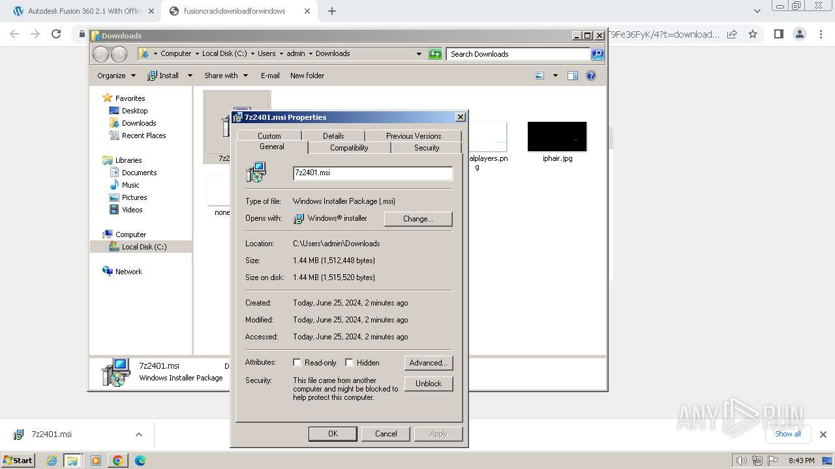Viewport: 835px width, 469px height.
Task: Open Recent Places in navigation pane
Action: 138,135
